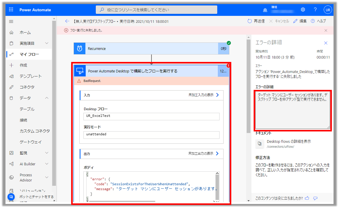Open ヘルプ in the command bar

point(318,21)
